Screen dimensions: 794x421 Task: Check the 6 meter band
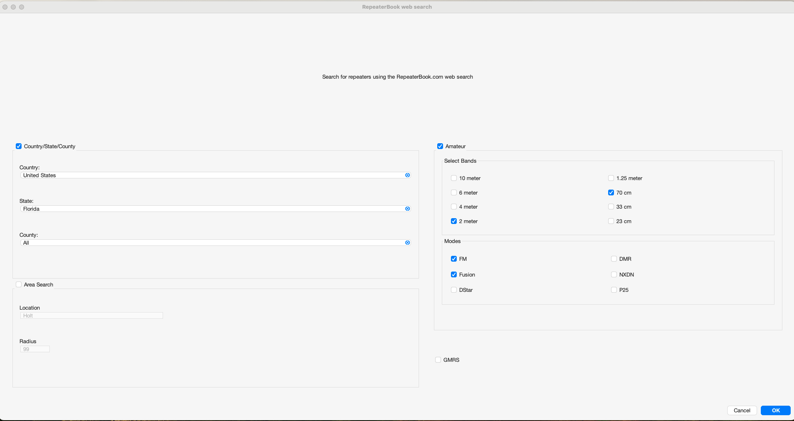454,192
